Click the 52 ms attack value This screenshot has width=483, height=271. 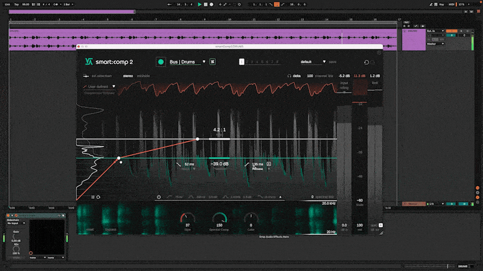coord(189,164)
